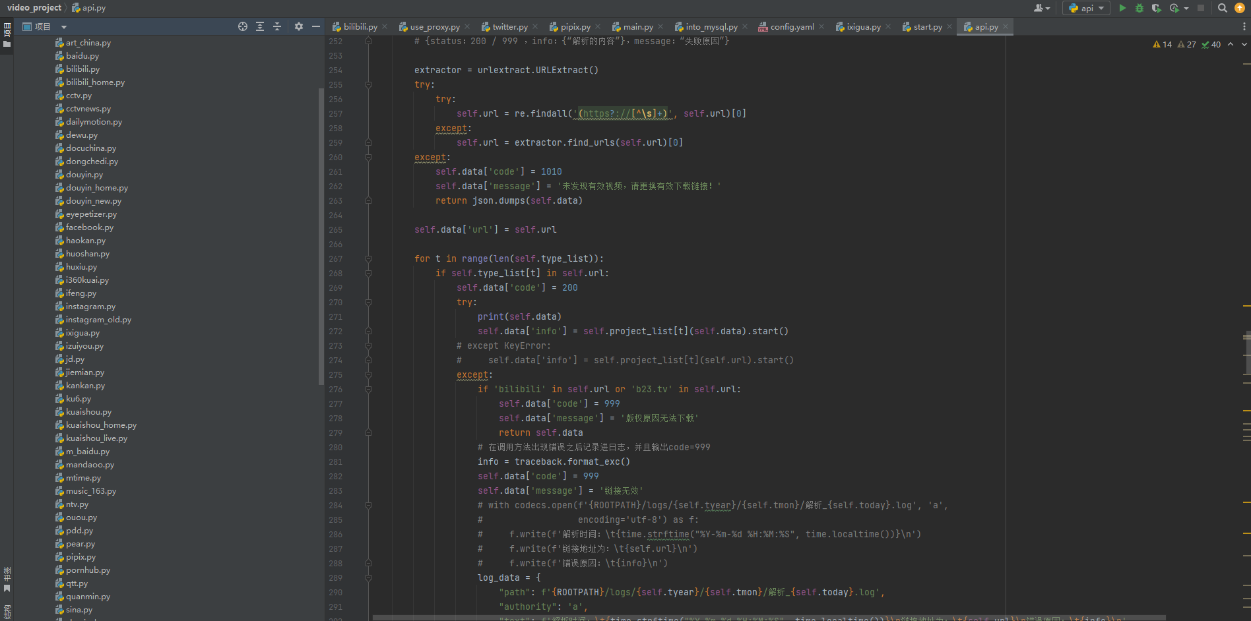Run the api configuration
The height and width of the screenshot is (621, 1251).
pyautogui.click(x=1122, y=8)
